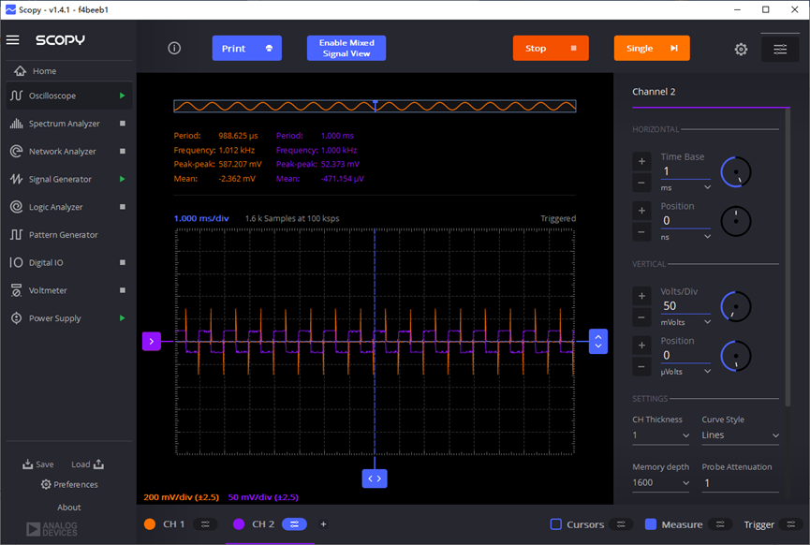This screenshot has height=545, width=810.
Task: Start the Logic Analyzer instrument
Action: (123, 207)
